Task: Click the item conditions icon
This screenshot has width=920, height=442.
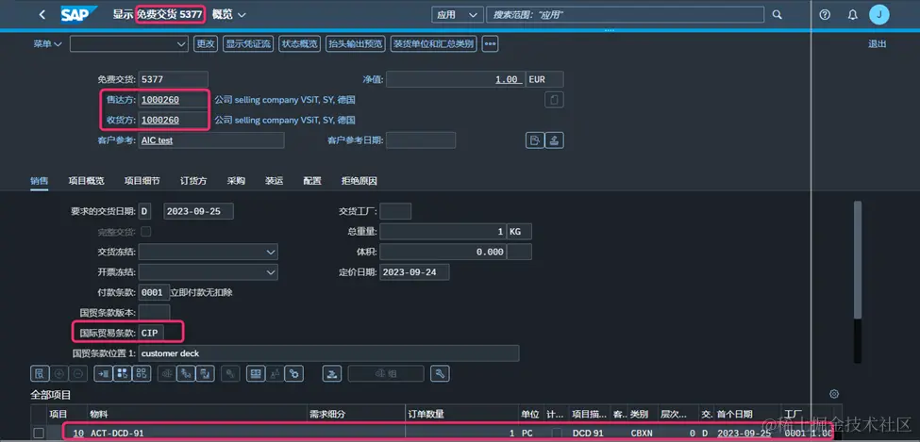Action: [205, 373]
